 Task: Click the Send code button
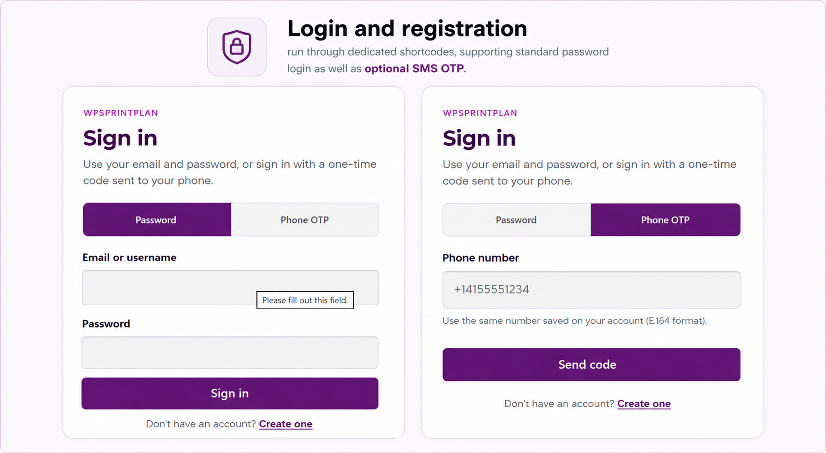591,365
